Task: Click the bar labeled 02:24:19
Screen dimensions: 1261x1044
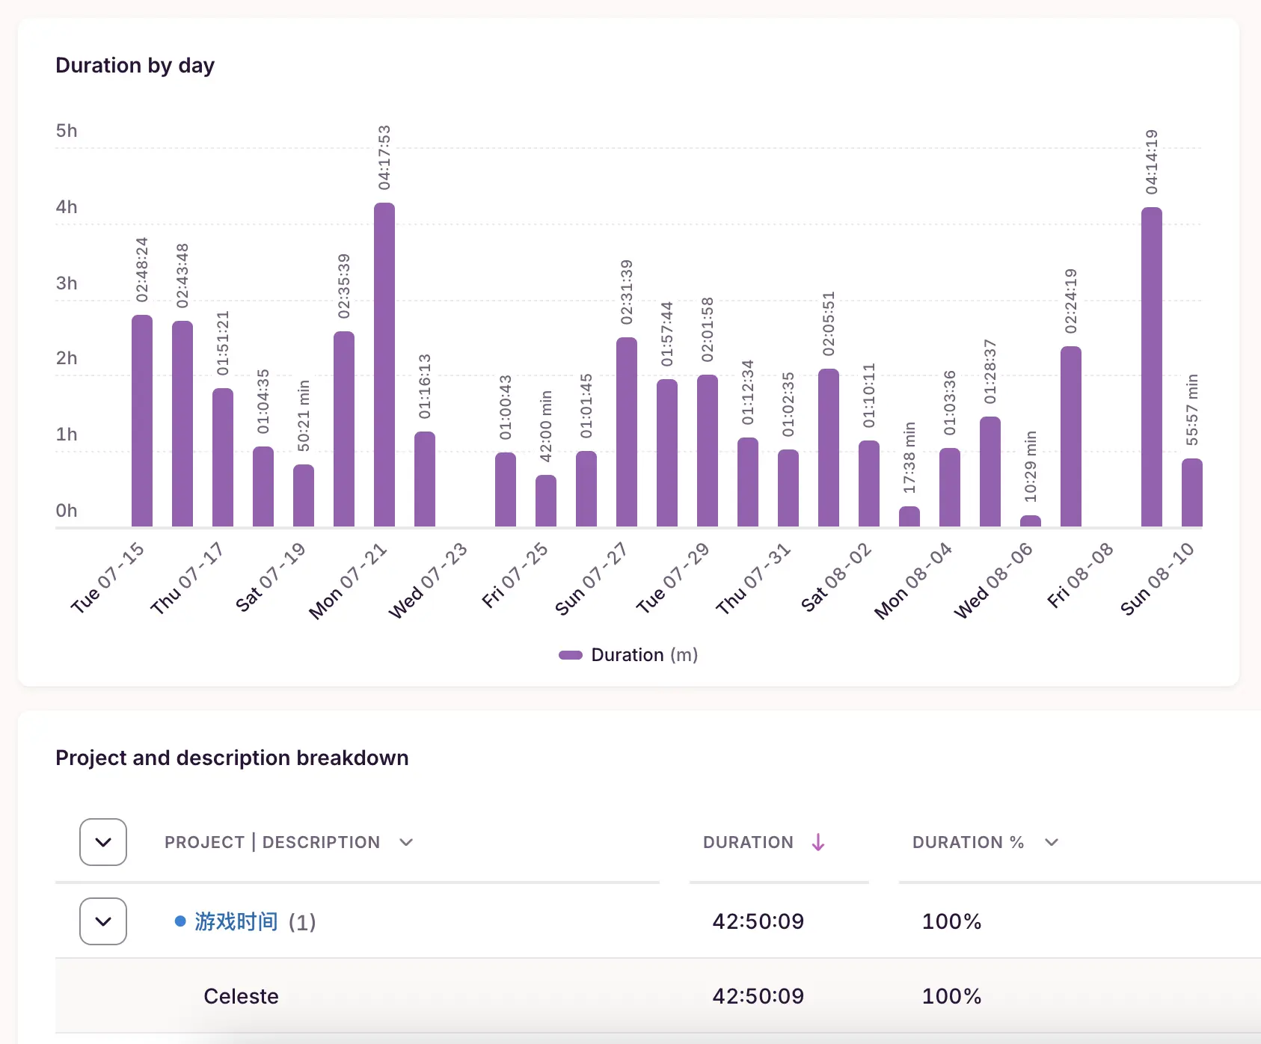Action: (1071, 437)
